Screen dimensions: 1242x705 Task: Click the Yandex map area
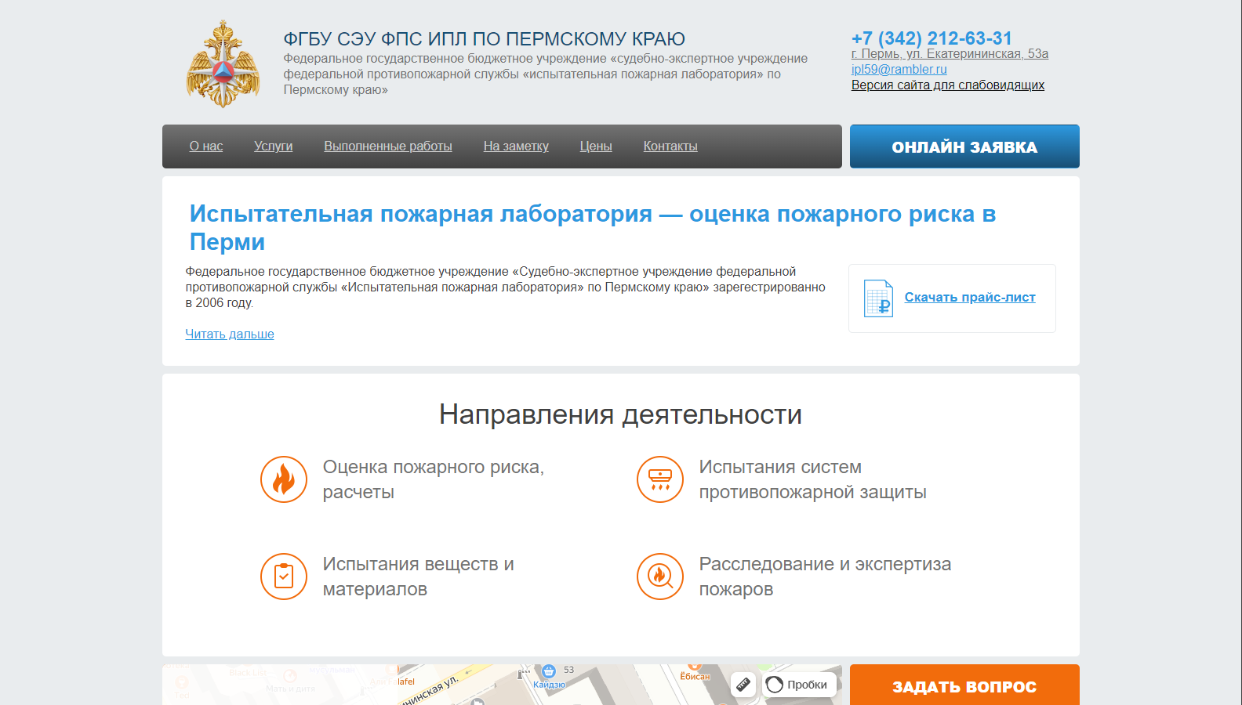pyautogui.click(x=502, y=685)
